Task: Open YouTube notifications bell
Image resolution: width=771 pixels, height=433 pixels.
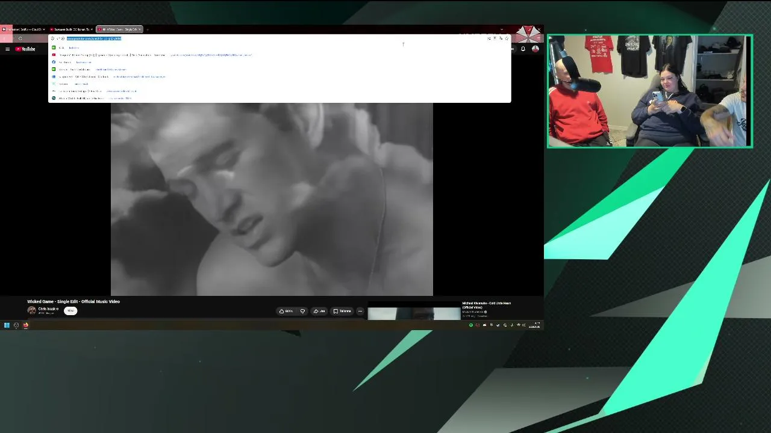Action: click(x=523, y=49)
